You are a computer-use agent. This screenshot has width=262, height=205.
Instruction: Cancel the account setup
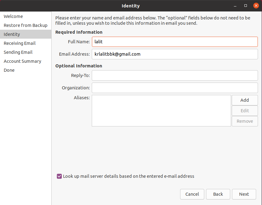192,194
